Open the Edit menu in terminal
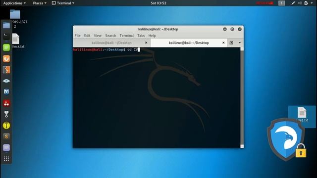The height and width of the screenshot is (178, 317). [87, 36]
